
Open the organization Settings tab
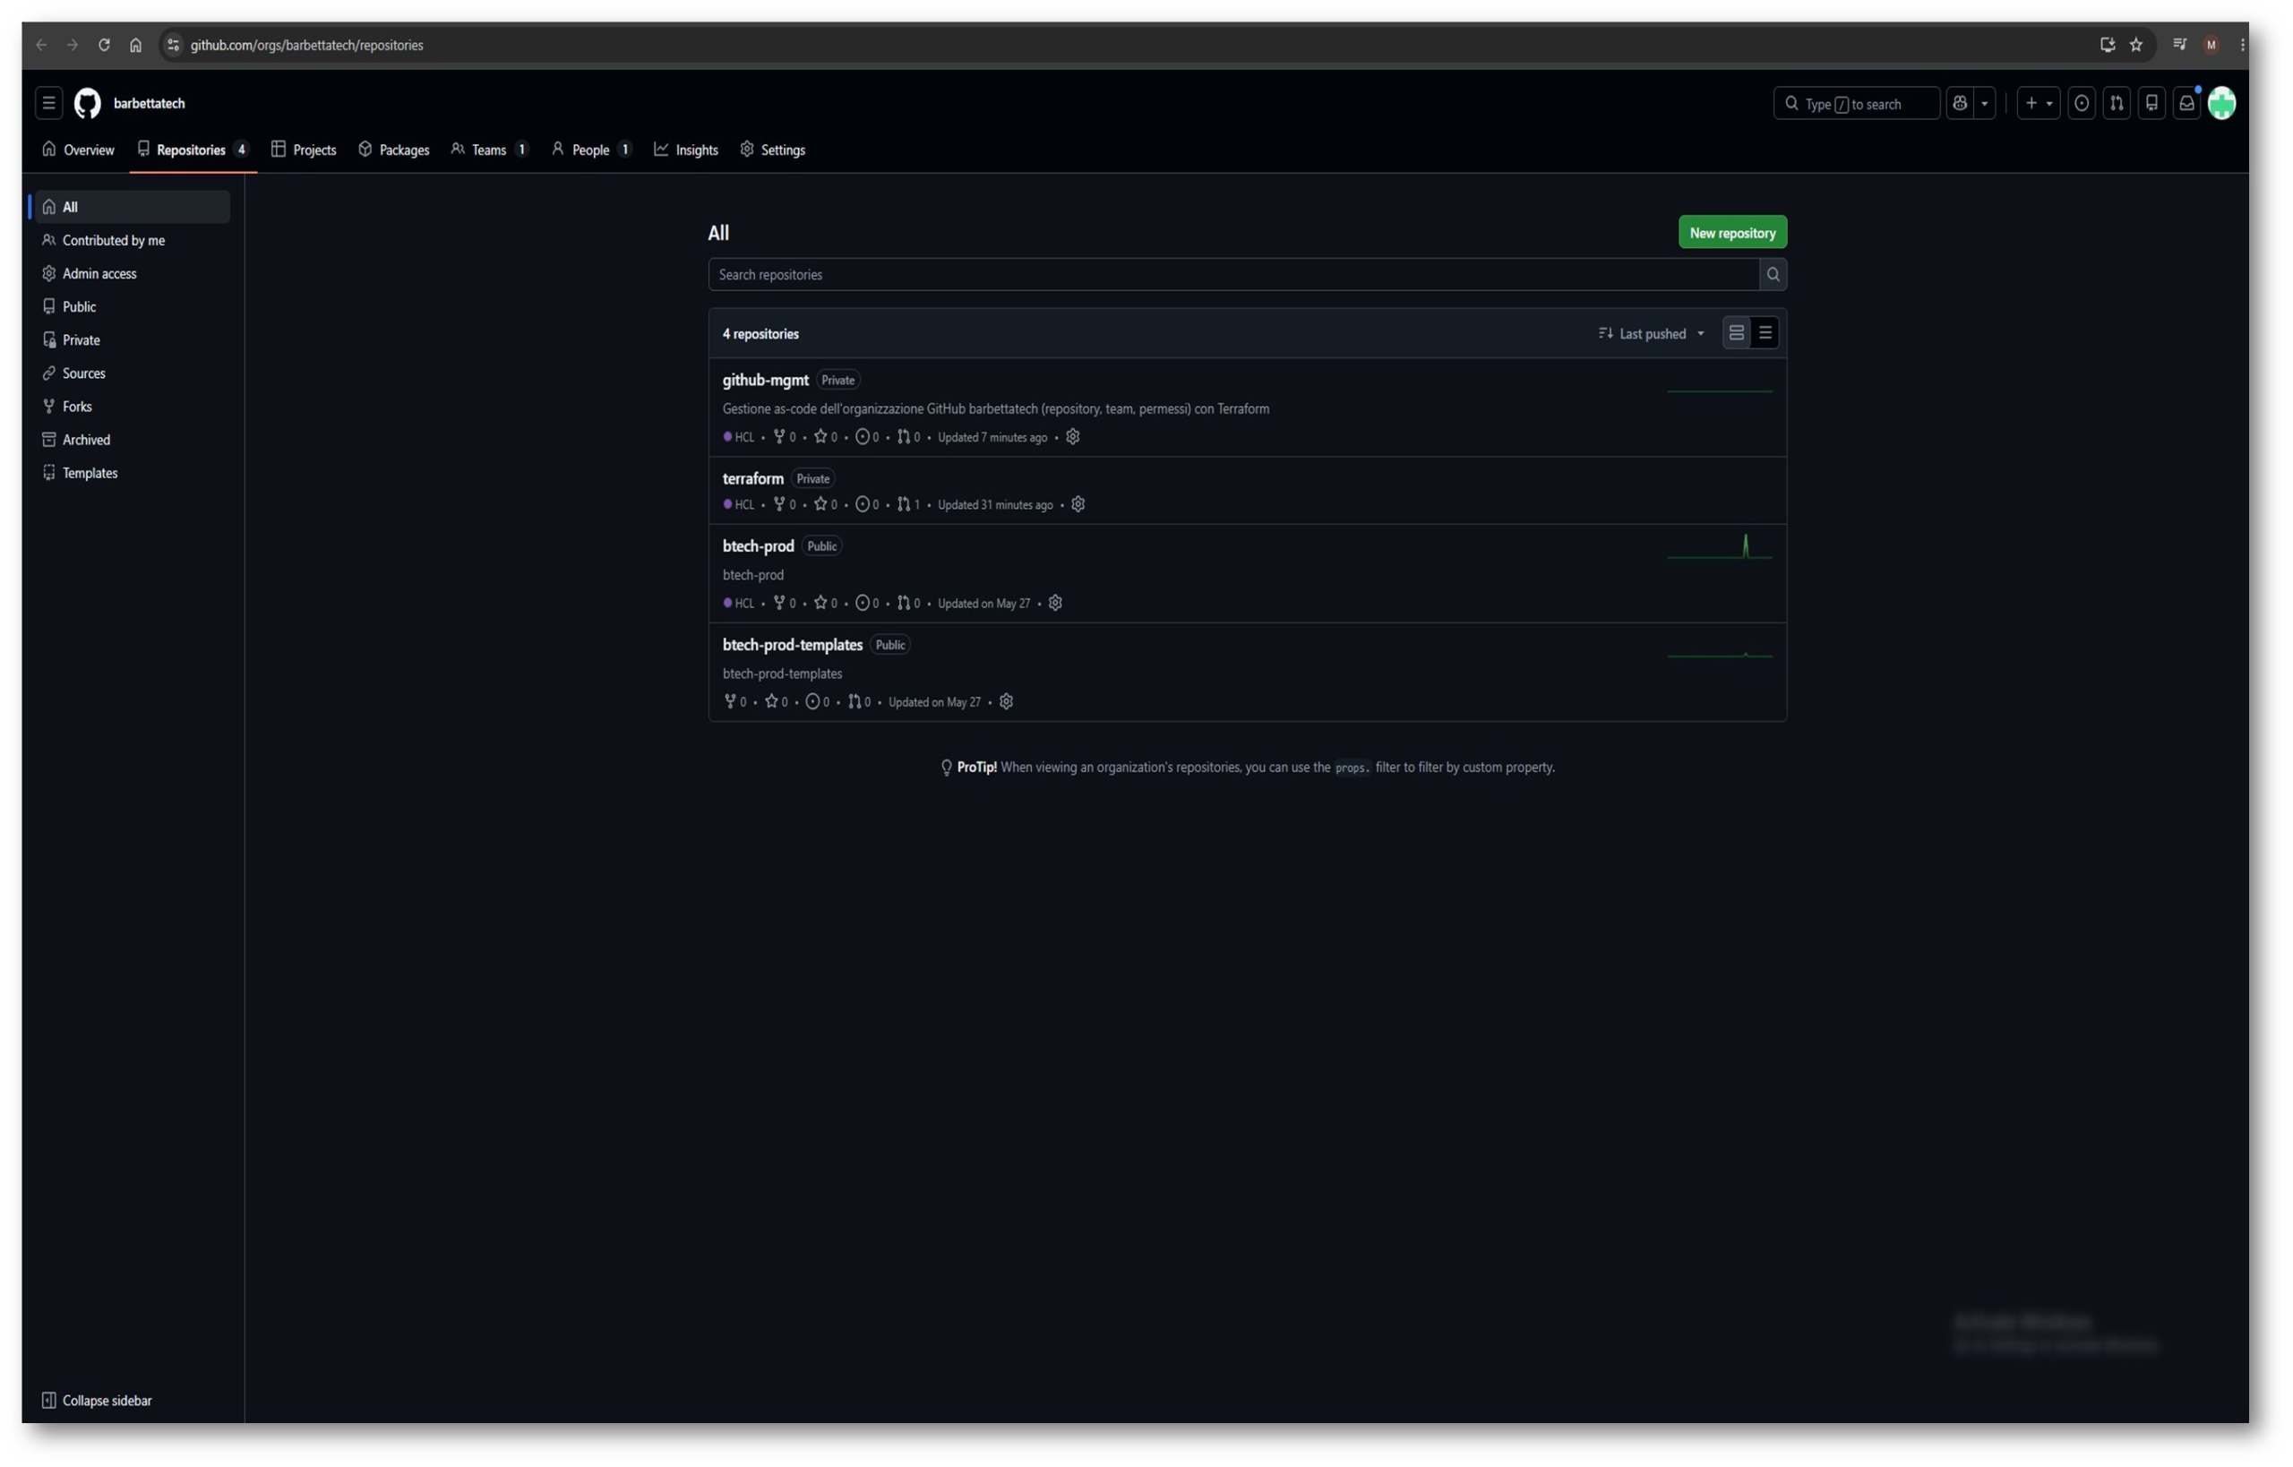(773, 150)
